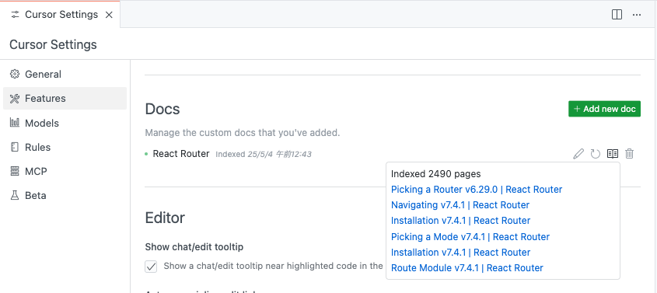Image resolution: width=657 pixels, height=293 pixels.
Task: Open Picking a Router v6.29.0 link
Action: point(477,190)
